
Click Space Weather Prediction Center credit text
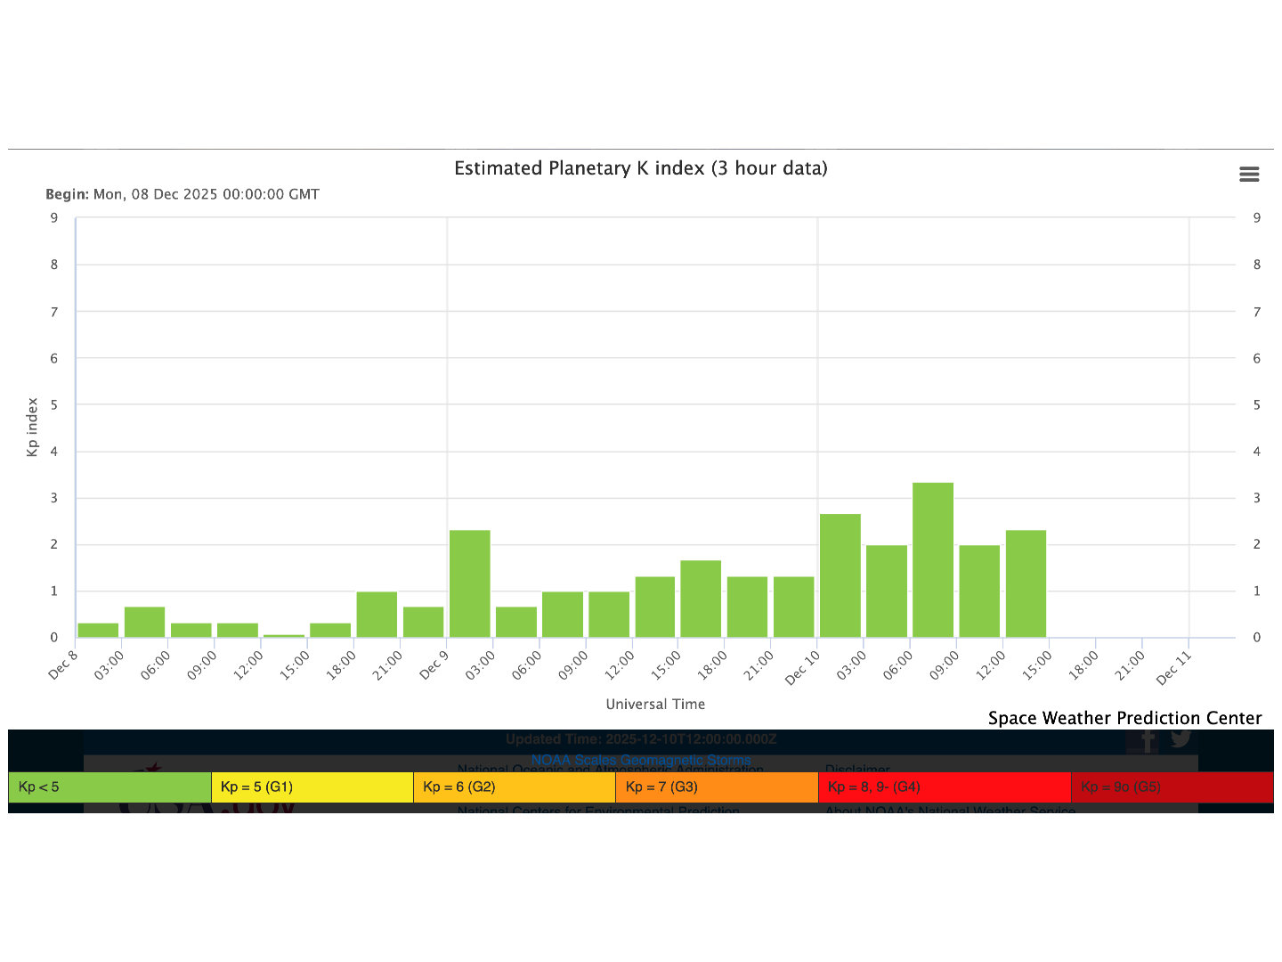pyautogui.click(x=1124, y=718)
